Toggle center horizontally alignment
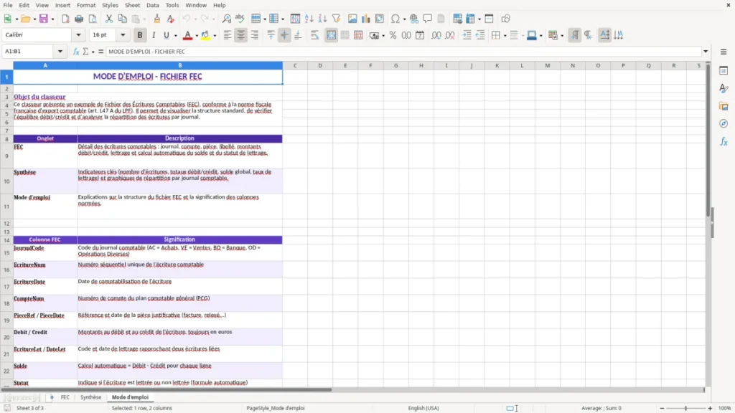 click(241, 35)
